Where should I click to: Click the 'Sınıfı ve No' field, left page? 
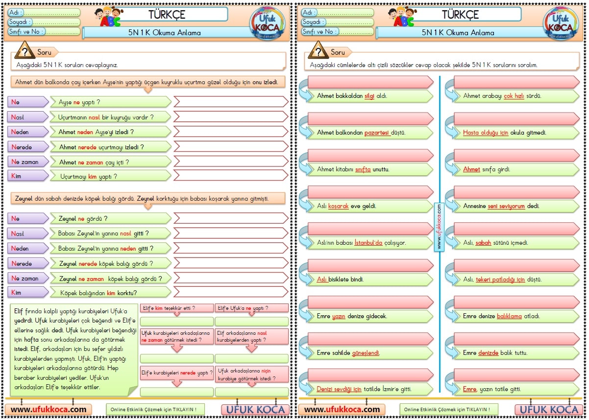point(44,32)
